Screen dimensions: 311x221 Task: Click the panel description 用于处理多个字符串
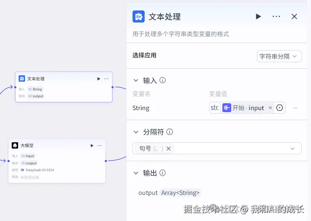(181, 34)
